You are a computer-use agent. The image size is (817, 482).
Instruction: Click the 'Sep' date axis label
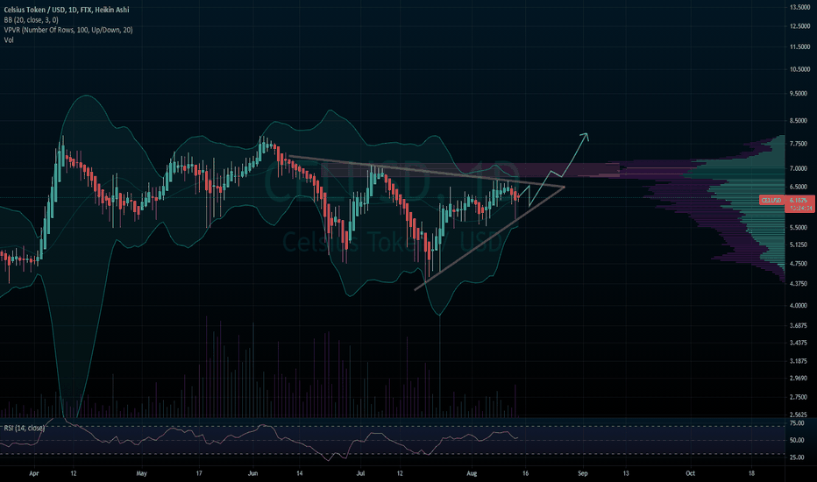[583, 473]
